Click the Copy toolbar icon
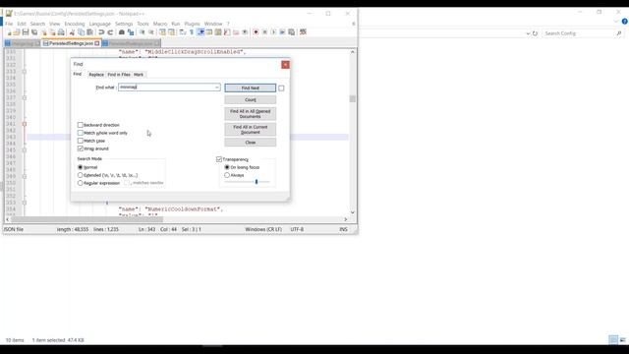Viewport: 629px width, 354px height. coord(81,32)
